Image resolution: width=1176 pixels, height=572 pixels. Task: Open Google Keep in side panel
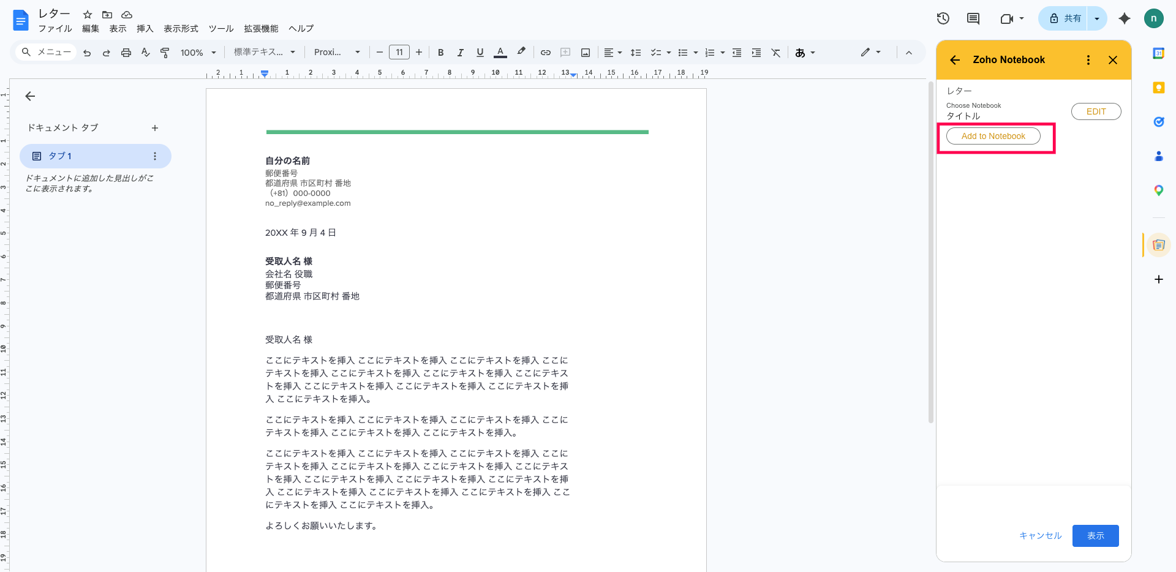coord(1158,88)
